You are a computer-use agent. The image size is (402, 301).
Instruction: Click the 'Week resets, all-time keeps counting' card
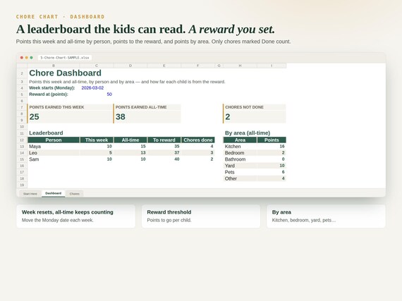click(x=76, y=216)
